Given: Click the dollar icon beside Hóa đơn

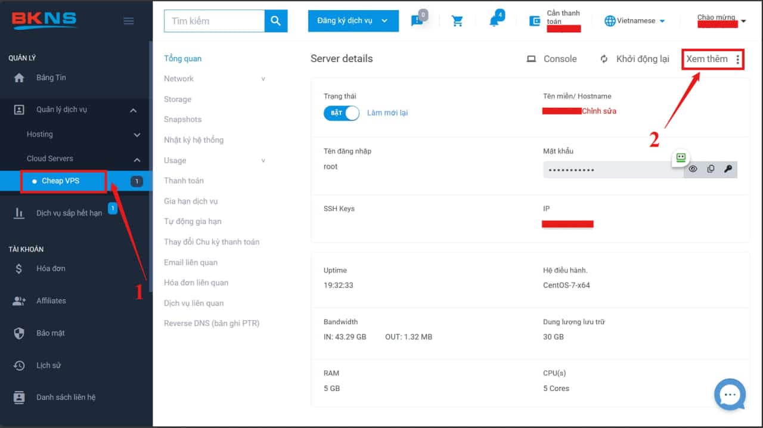Looking at the screenshot, I should click(x=19, y=269).
